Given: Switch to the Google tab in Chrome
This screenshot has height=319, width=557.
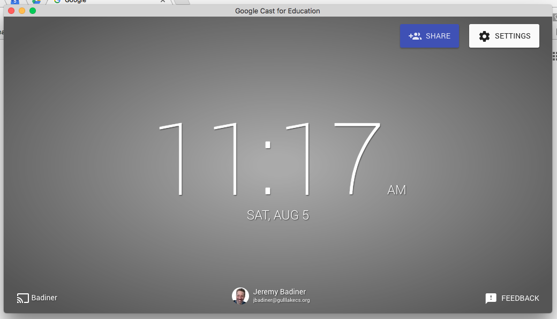Looking at the screenshot, I should [x=110, y=2].
